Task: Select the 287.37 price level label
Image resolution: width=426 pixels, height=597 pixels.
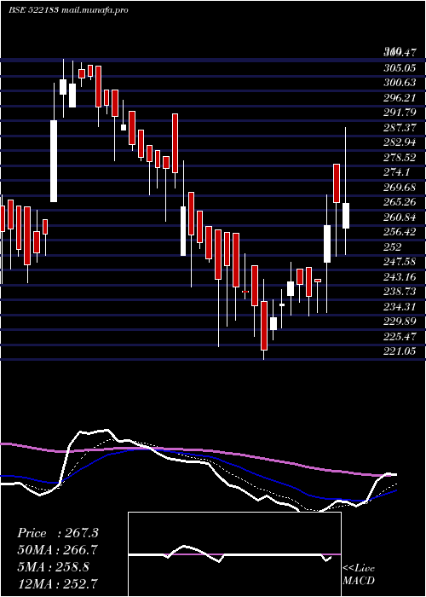Action: click(399, 128)
